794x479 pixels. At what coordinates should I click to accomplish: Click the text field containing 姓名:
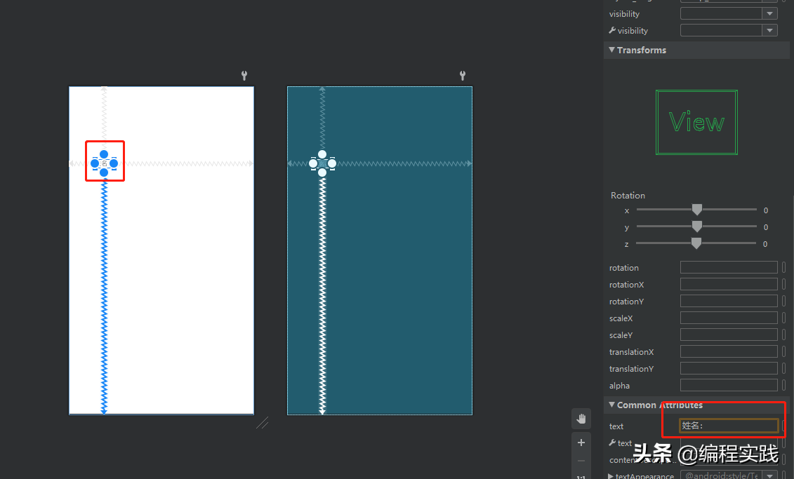tap(729, 426)
